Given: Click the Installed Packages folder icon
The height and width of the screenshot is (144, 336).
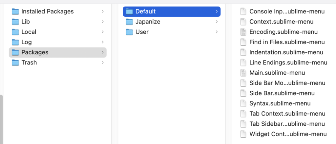Looking at the screenshot, I should point(15,11).
